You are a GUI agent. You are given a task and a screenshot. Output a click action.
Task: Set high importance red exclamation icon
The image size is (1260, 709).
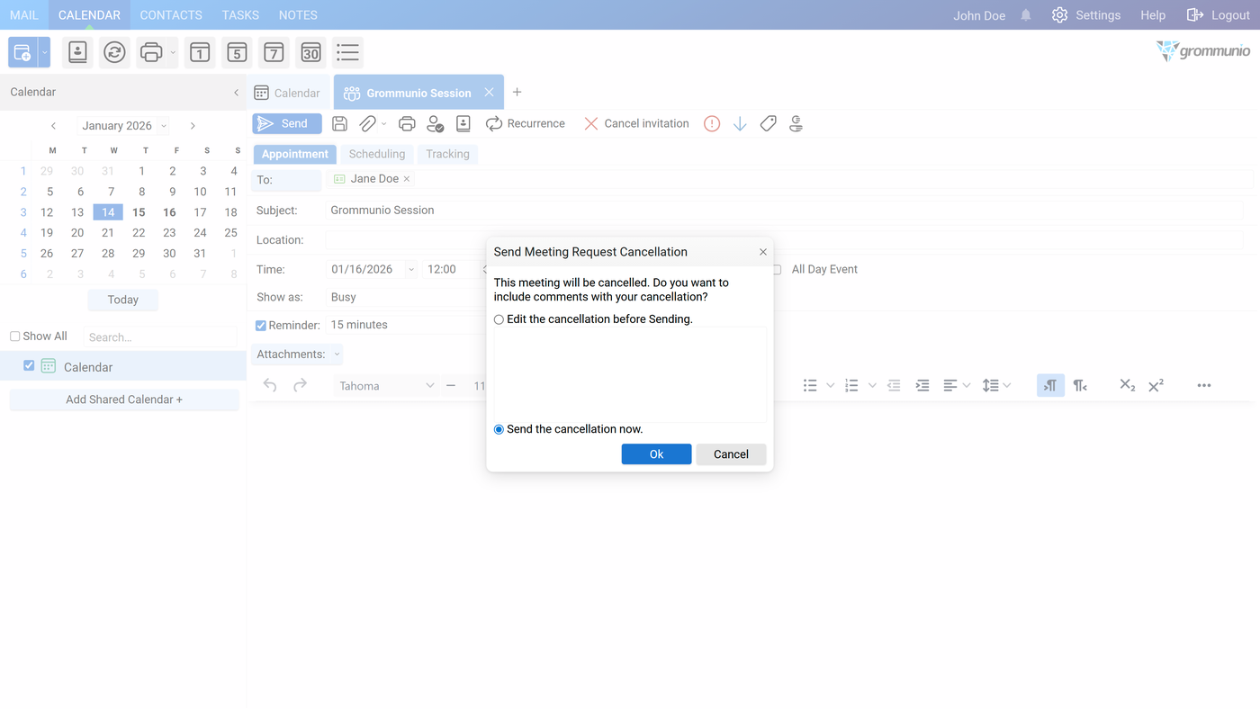click(712, 124)
